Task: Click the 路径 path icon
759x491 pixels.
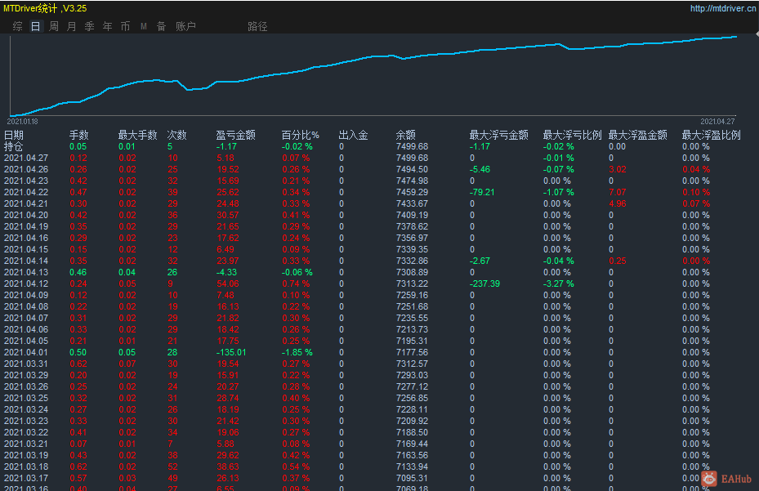Action: [x=257, y=25]
